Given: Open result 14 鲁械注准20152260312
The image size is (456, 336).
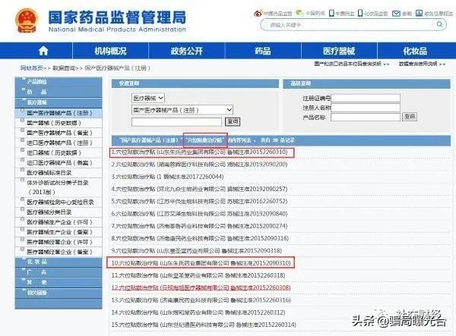Looking at the screenshot, I should click(x=198, y=312).
